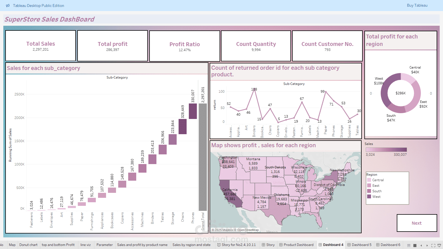443x249 pixels.
Task: Click the Fasteners axis label
Action: (x=32, y=220)
